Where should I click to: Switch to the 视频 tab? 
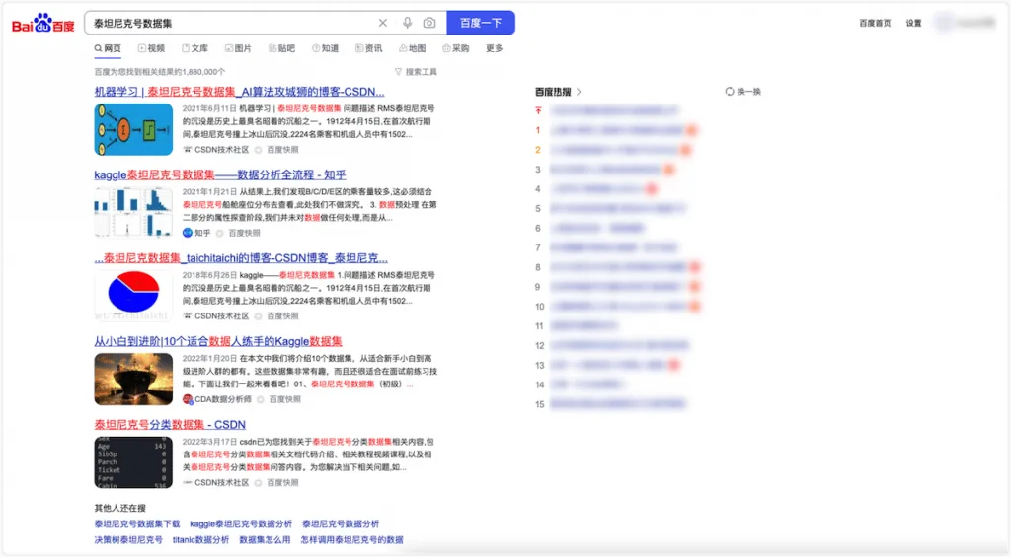[x=151, y=48]
